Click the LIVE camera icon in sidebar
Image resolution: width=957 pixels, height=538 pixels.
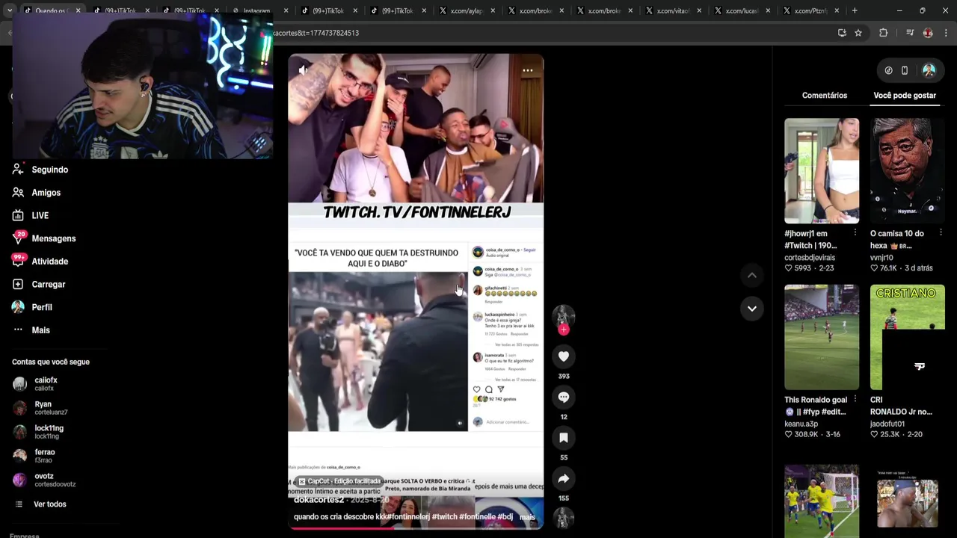coord(18,216)
